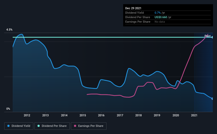Click the Earnings Per Share No data row

pyautogui.click(x=168, y=22)
